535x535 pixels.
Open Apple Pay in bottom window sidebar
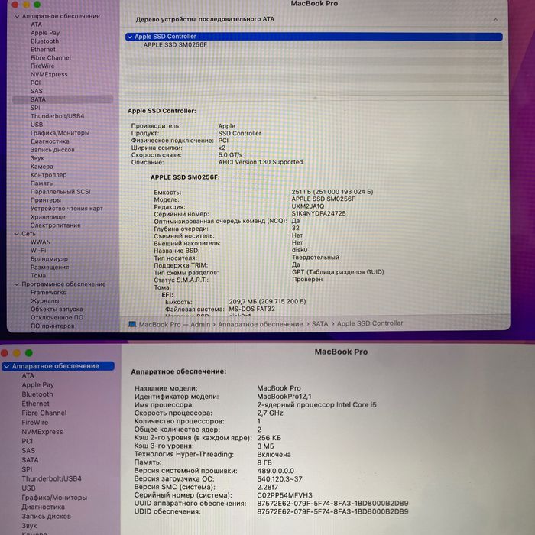pos(38,385)
